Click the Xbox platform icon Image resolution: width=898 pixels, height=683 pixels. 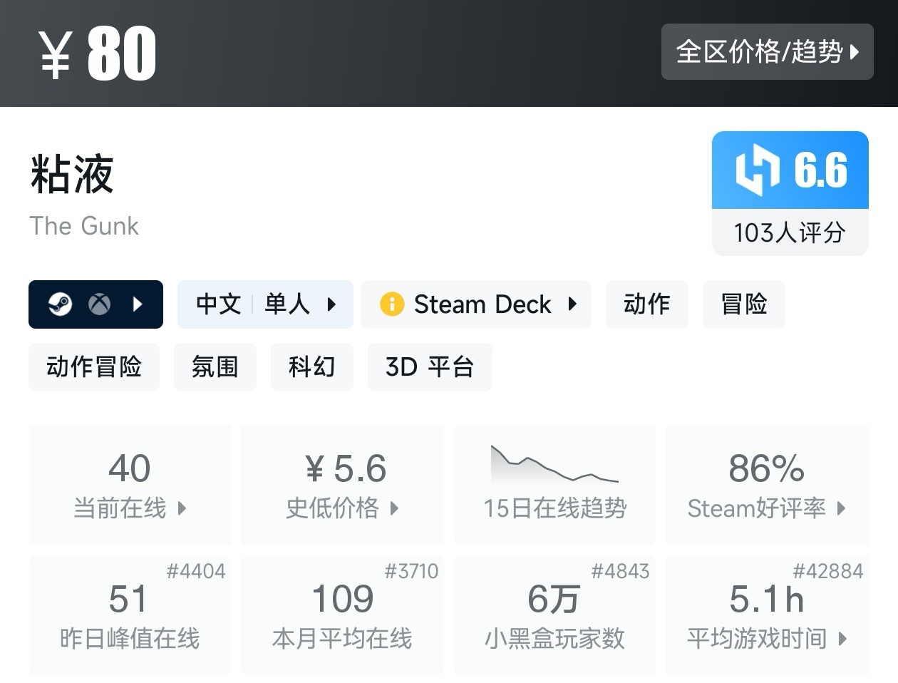click(x=99, y=304)
